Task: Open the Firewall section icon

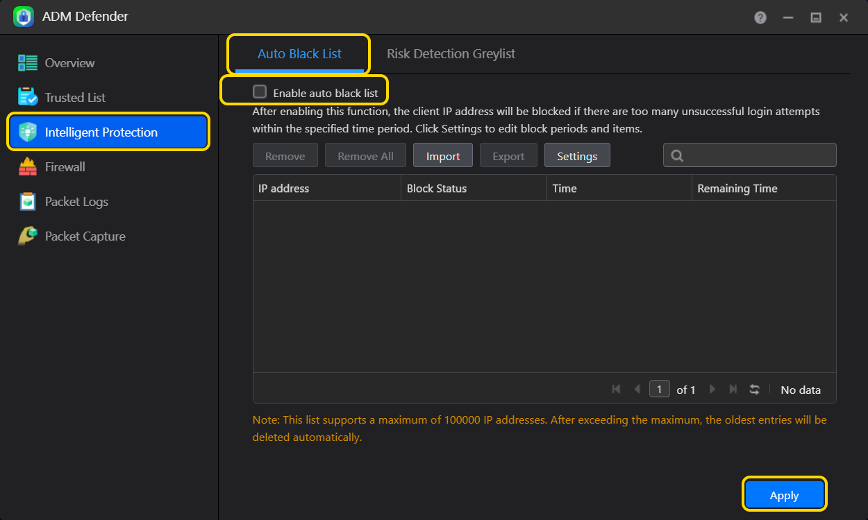Action: pos(28,167)
